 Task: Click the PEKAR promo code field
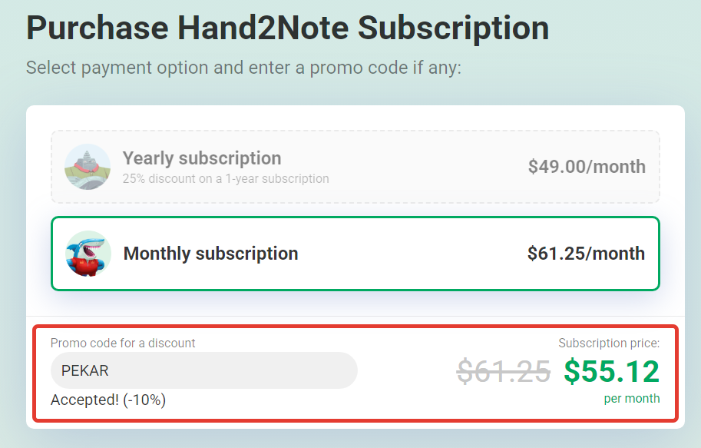(204, 370)
